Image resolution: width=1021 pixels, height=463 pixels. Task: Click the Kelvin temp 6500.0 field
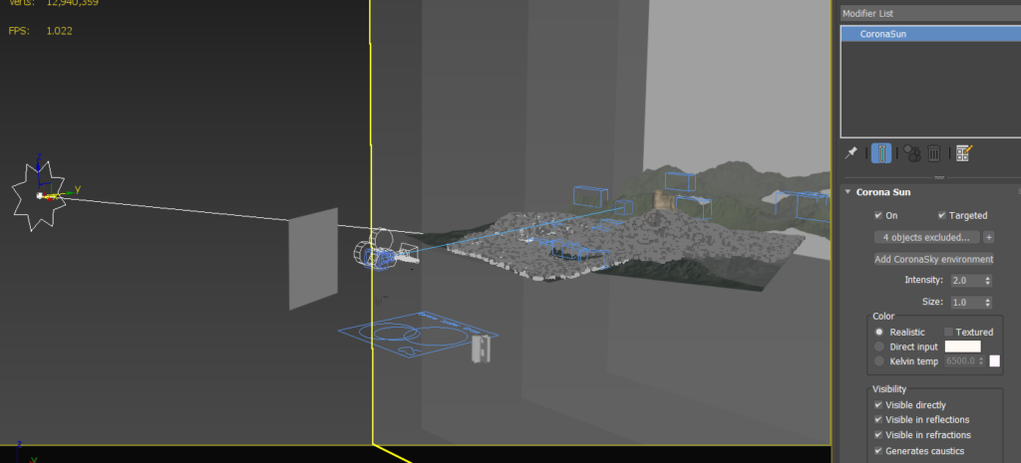961,360
